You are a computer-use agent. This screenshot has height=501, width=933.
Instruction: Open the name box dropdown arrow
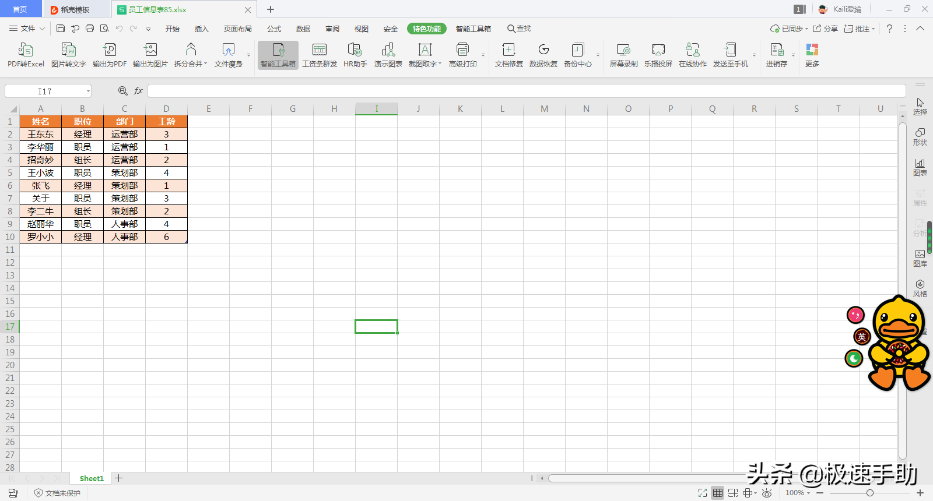click(x=88, y=91)
